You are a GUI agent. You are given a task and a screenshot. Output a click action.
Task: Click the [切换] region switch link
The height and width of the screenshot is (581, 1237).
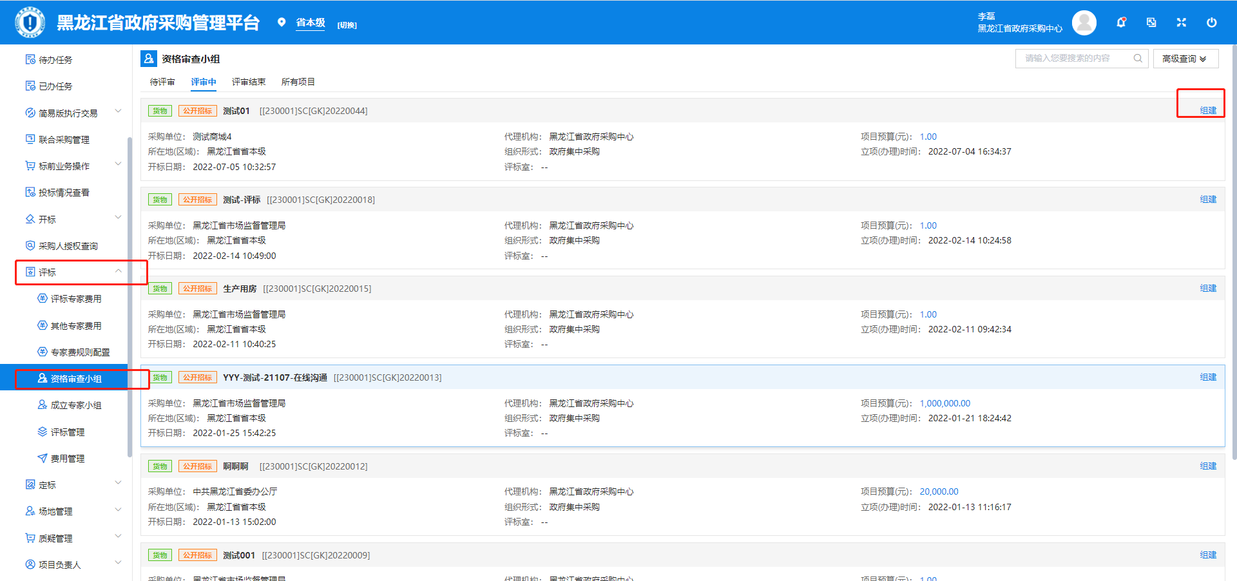(x=347, y=25)
